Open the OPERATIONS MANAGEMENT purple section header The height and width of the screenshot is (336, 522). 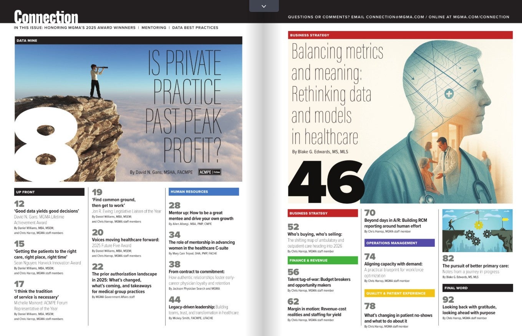click(399, 243)
